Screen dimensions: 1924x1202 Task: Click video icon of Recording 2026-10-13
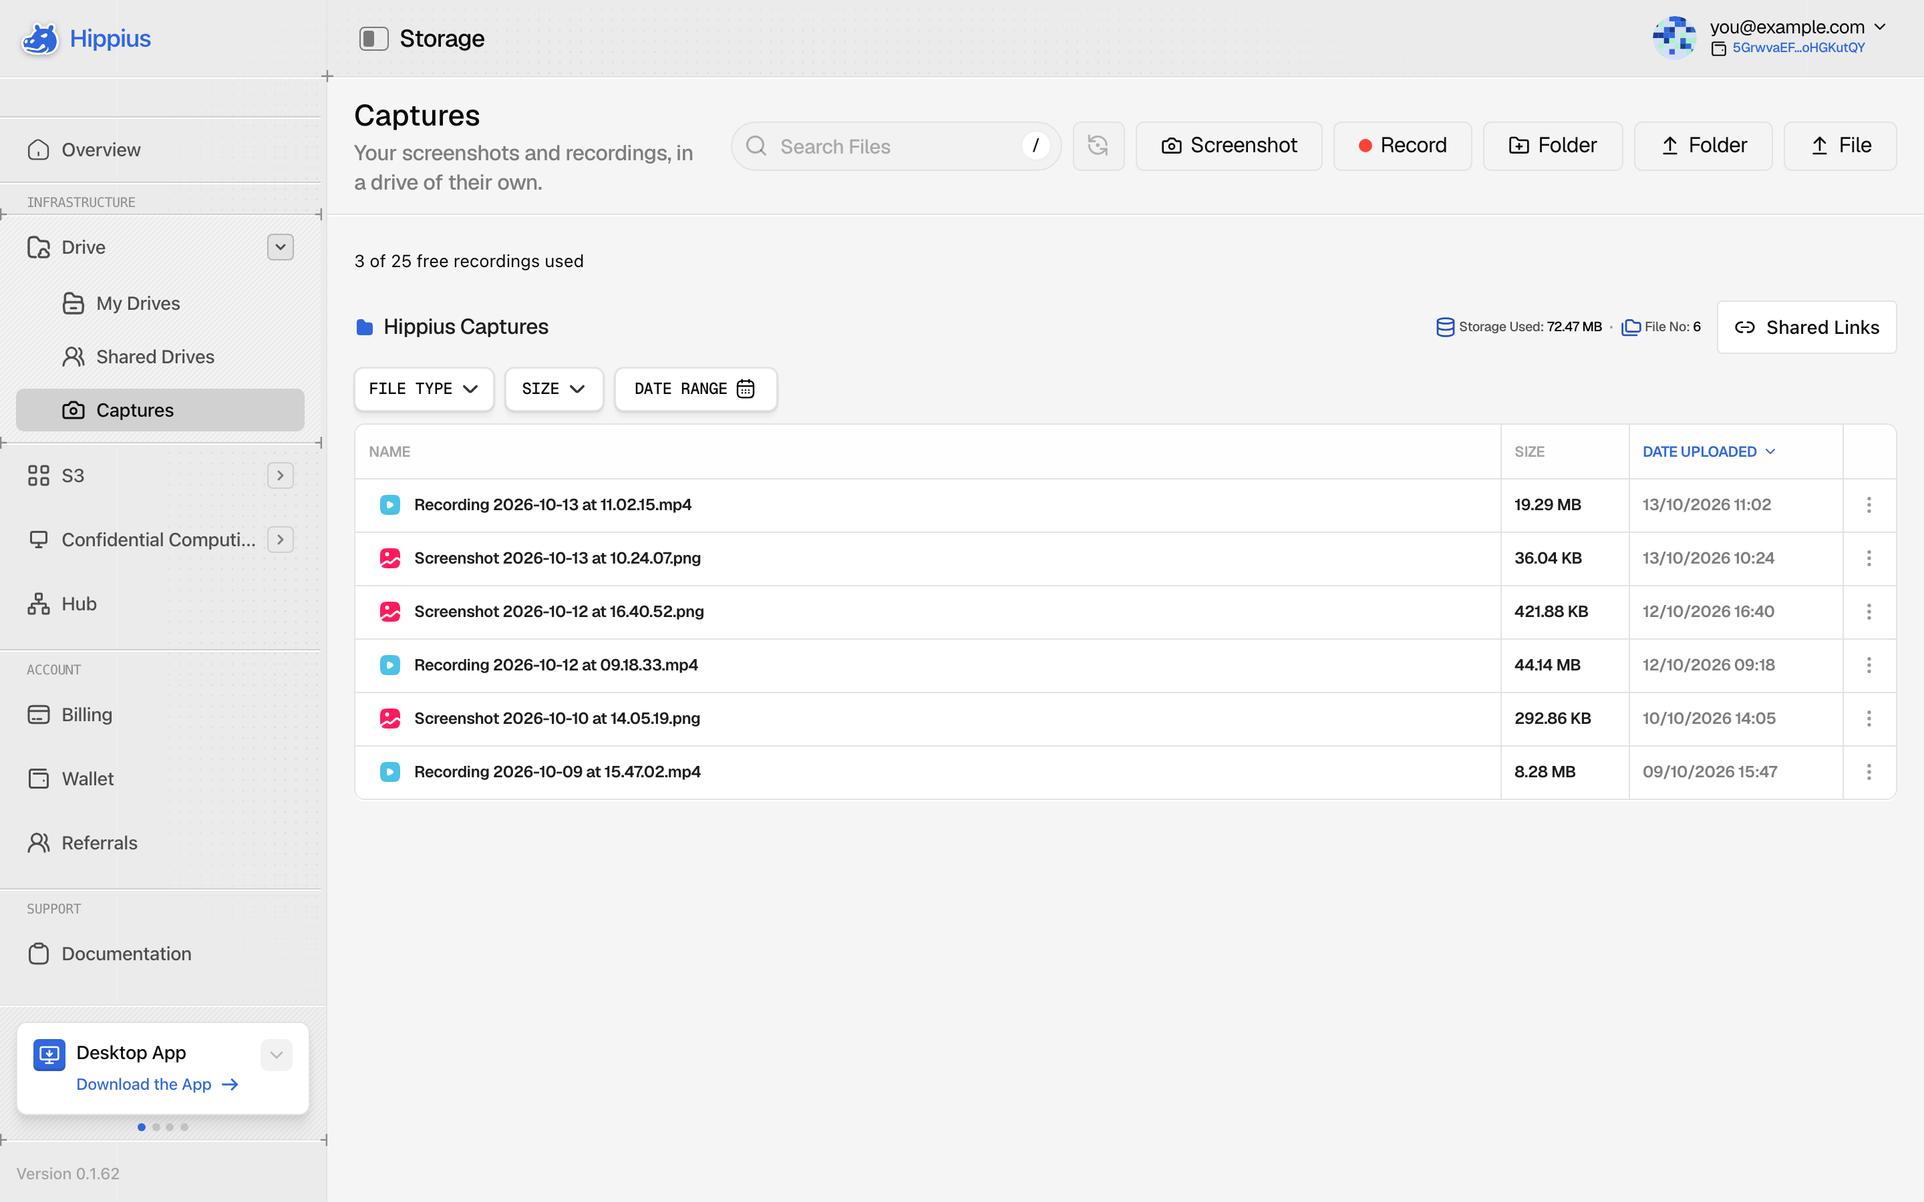(x=389, y=505)
